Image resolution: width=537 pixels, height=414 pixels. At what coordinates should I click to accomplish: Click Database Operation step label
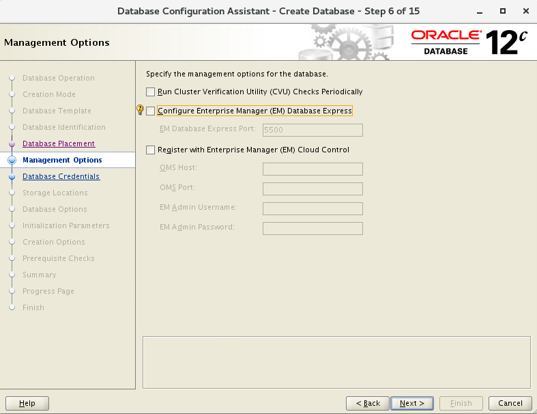tap(59, 78)
